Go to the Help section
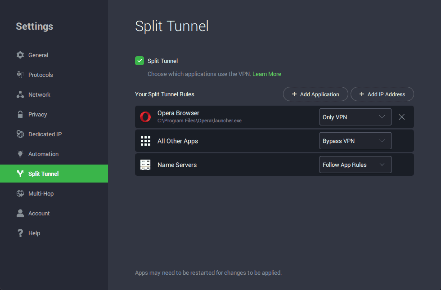441x290 pixels. tap(34, 233)
